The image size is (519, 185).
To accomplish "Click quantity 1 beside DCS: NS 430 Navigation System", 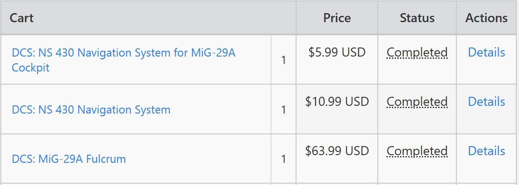I will 283,109.
